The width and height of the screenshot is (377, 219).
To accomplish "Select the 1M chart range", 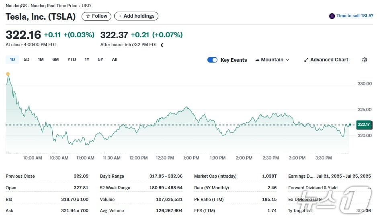I will (x=41, y=59).
